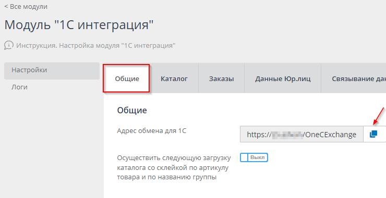The height and width of the screenshot is (198, 386).
Task: Switch to the Общие tab
Action: [127, 78]
